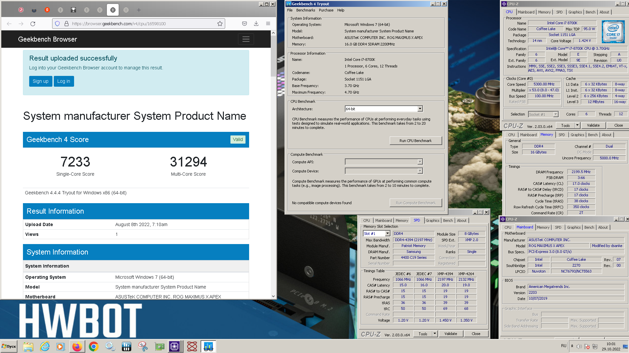Open Geekbench File menu

[x=290, y=10]
